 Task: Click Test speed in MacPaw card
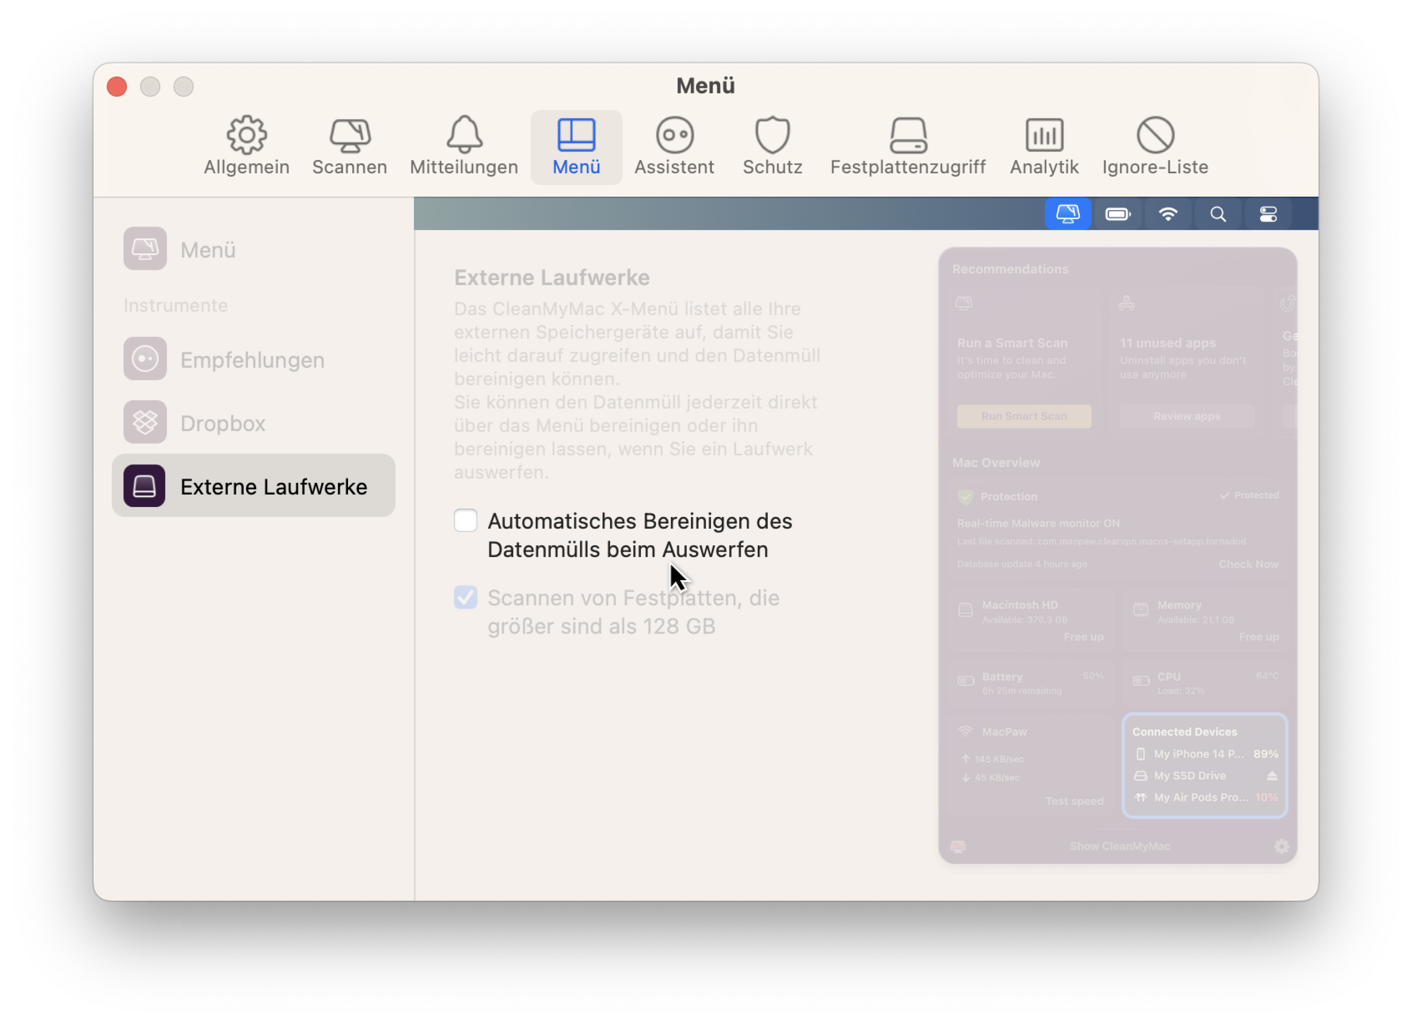coord(1074,801)
